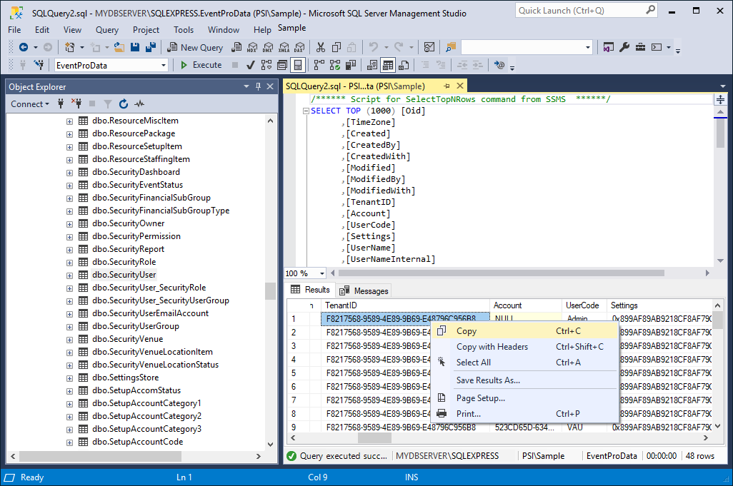Click Object Explorer Activity Monitor pulse icon

coord(139,103)
